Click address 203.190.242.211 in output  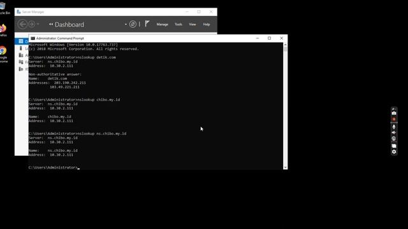(69, 83)
